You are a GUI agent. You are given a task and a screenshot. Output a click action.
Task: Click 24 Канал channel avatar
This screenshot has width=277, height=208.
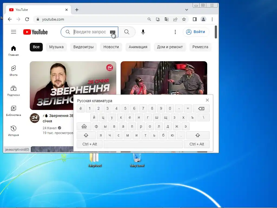click(x=35, y=118)
